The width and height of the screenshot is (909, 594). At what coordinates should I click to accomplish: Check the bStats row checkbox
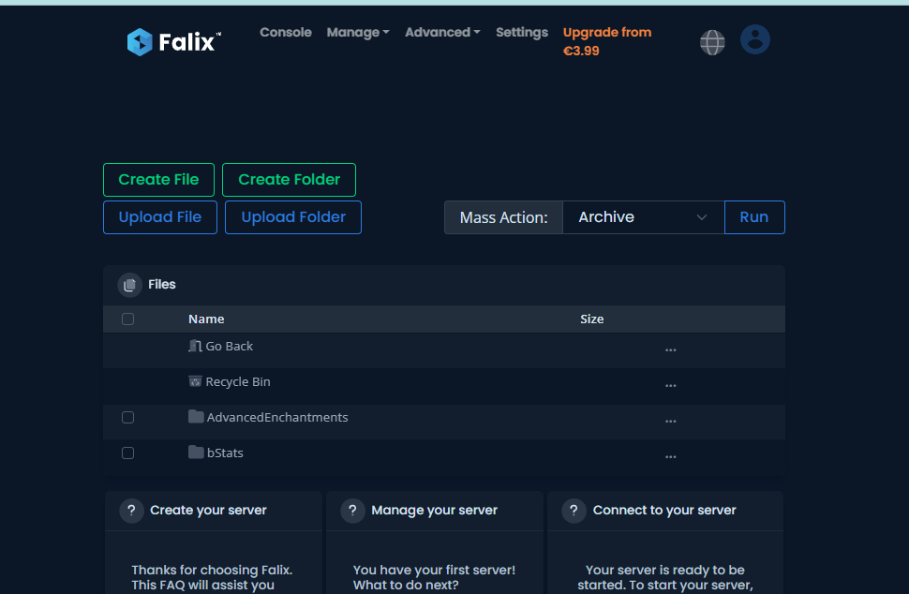128,453
